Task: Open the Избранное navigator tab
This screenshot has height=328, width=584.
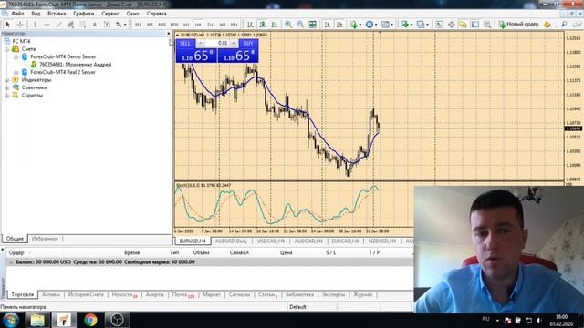Action: tap(45, 239)
